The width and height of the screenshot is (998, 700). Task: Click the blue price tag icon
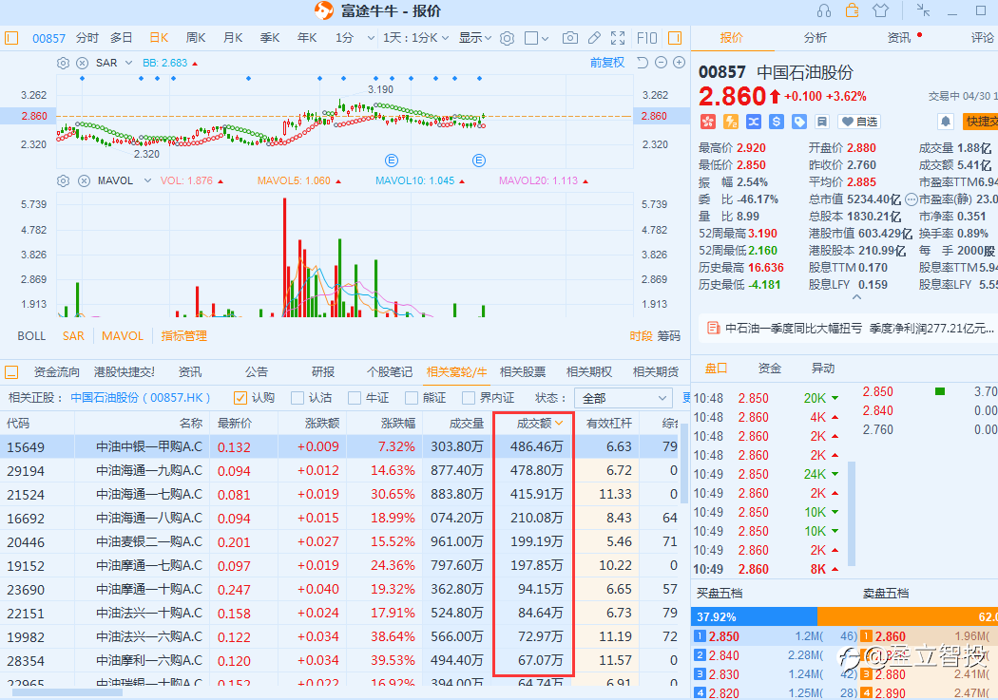point(799,122)
